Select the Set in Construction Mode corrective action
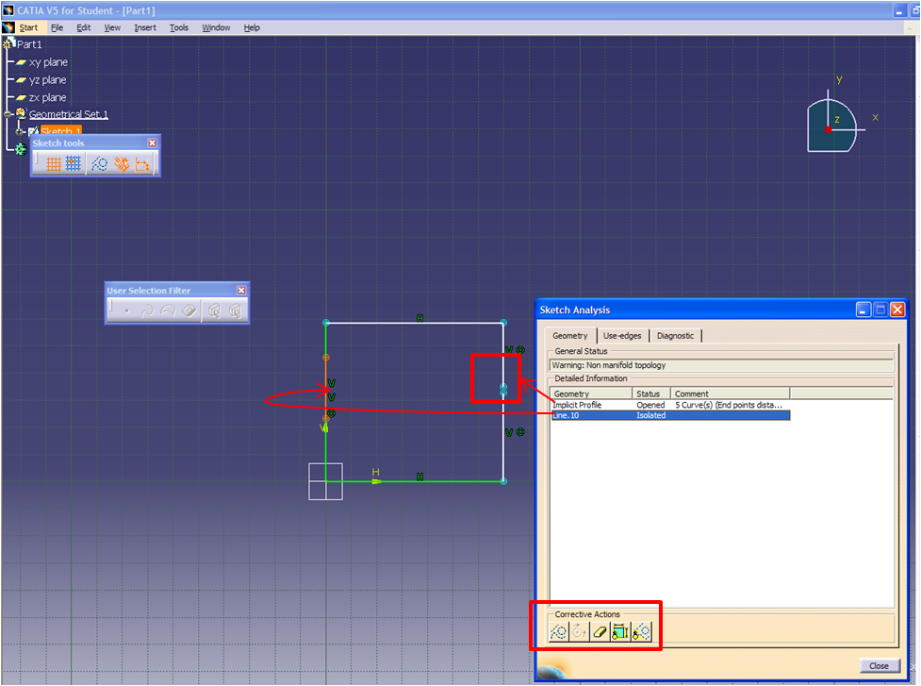The image size is (921, 686). coord(559,631)
